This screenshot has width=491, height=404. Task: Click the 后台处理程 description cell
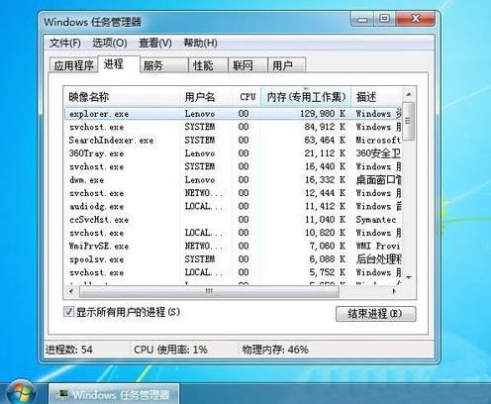[x=378, y=259]
